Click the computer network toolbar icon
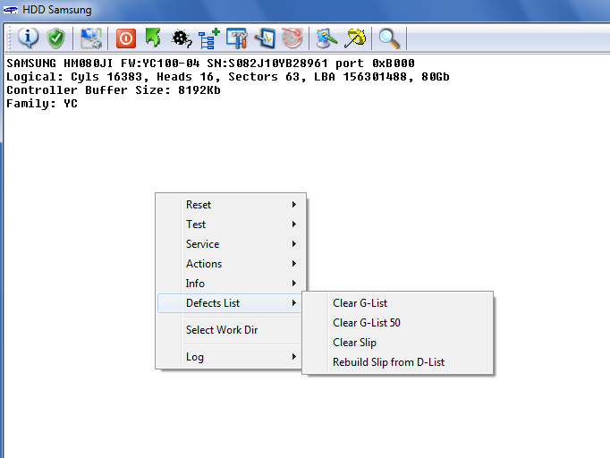This screenshot has width=610, height=458. coord(90,38)
